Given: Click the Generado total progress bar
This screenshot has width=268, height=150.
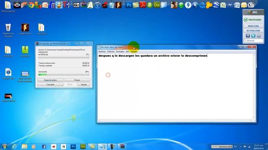Looking at the screenshot, I should (x=64, y=75).
